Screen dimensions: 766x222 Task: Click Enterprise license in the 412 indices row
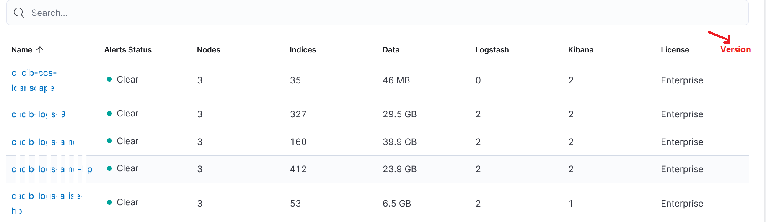[682, 169]
